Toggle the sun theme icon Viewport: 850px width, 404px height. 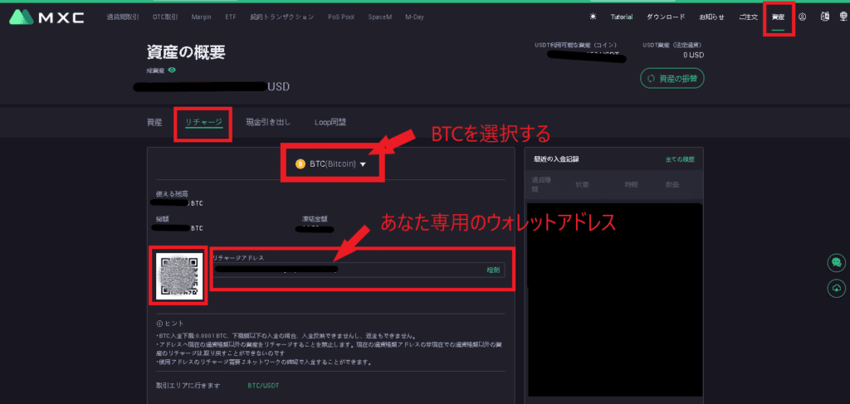[593, 17]
